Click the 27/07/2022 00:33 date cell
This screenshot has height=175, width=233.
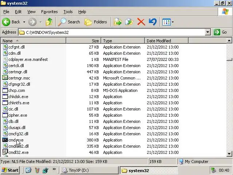click(163, 59)
